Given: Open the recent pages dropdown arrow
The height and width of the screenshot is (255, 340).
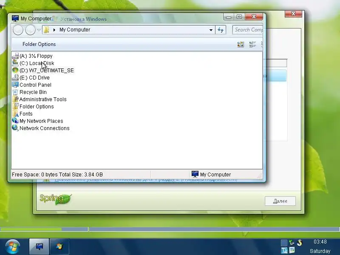Looking at the screenshot, I should pyautogui.click(x=39, y=30).
